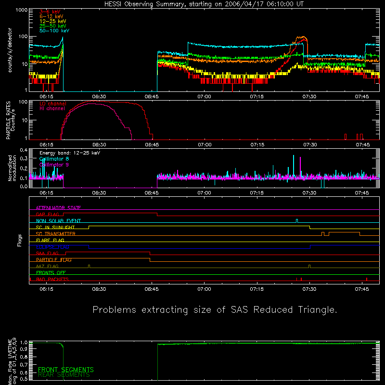
Task: Click the 06:30 tick under the particle rates plot
Action: [x=99, y=145]
